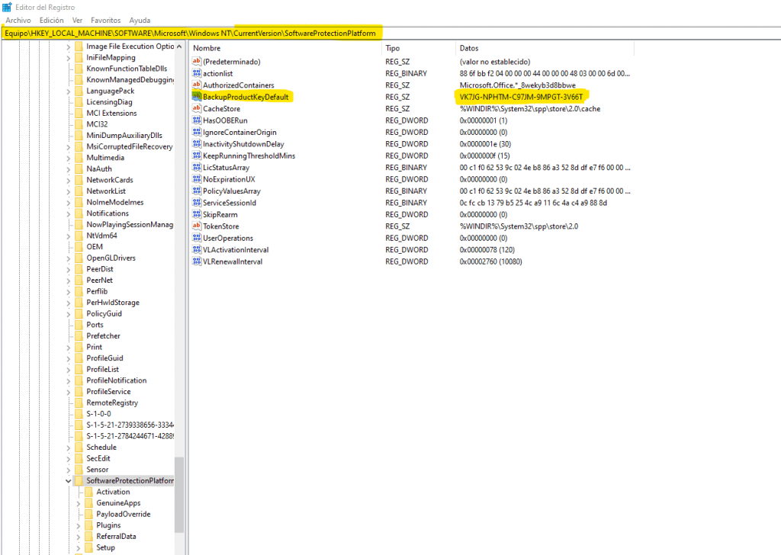Viewport: 781px width, 555px height.
Task: Expand the Schedule tree node
Action: click(x=68, y=448)
